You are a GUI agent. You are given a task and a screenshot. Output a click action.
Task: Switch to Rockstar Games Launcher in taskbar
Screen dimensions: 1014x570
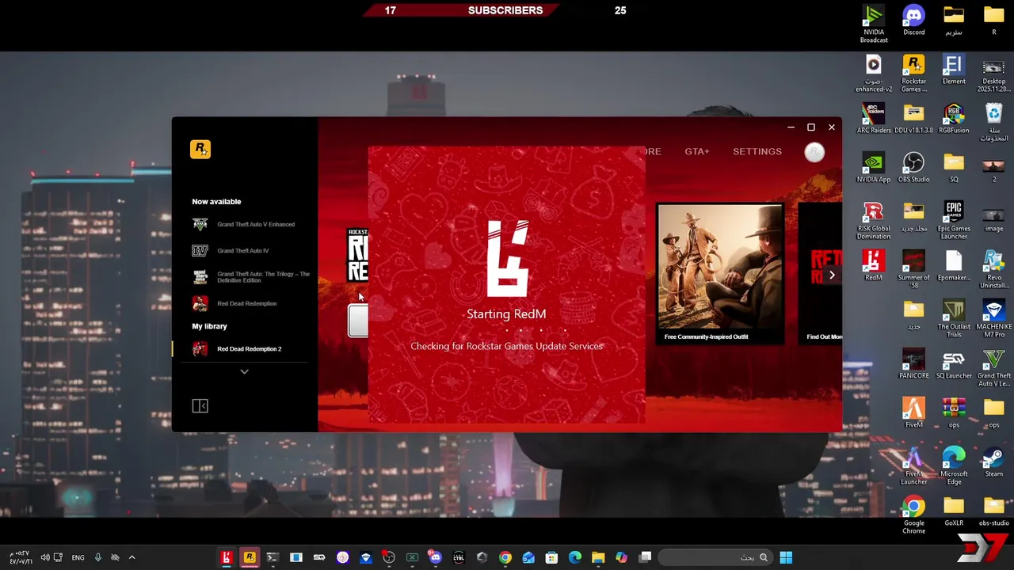250,557
